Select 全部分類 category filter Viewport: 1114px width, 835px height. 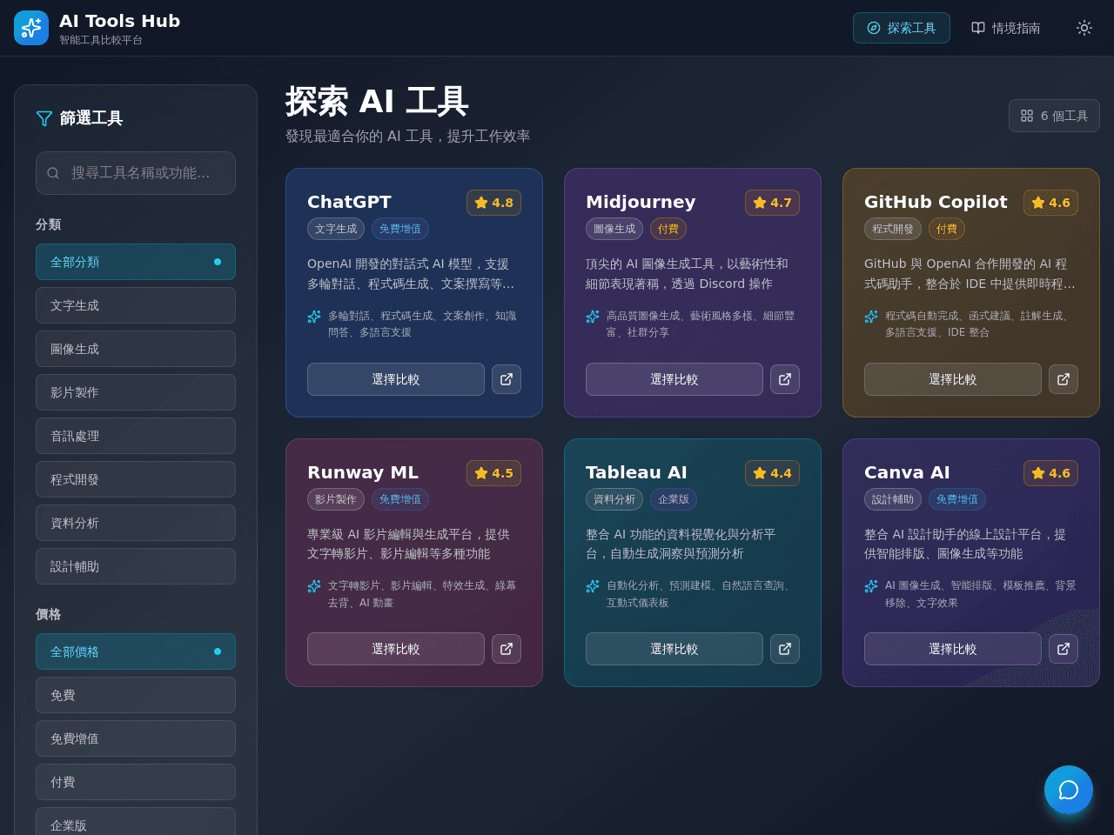pos(136,262)
